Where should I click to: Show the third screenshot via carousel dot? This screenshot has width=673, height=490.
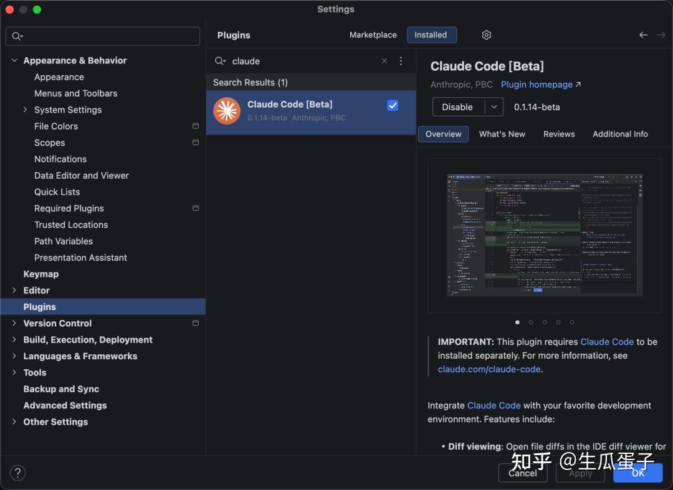coord(545,322)
